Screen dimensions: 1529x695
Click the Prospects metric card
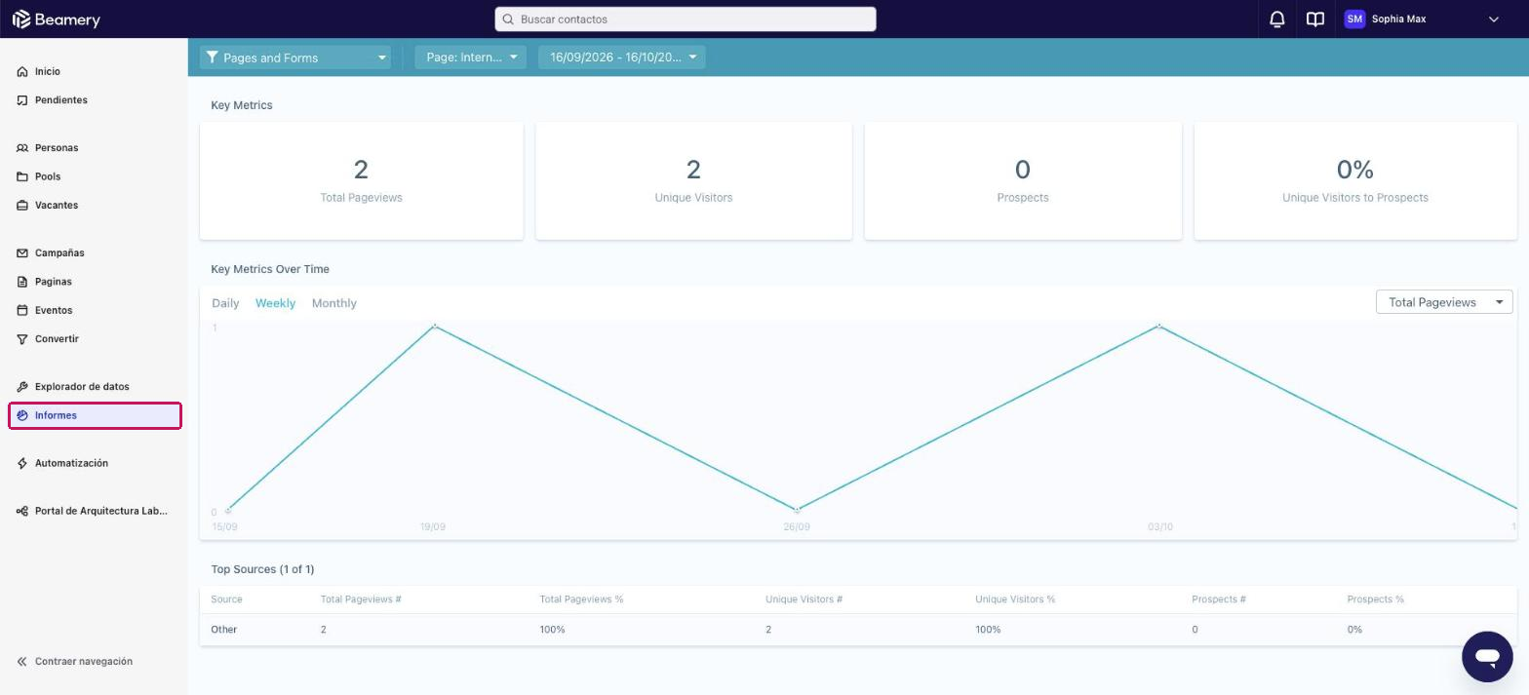pos(1023,180)
